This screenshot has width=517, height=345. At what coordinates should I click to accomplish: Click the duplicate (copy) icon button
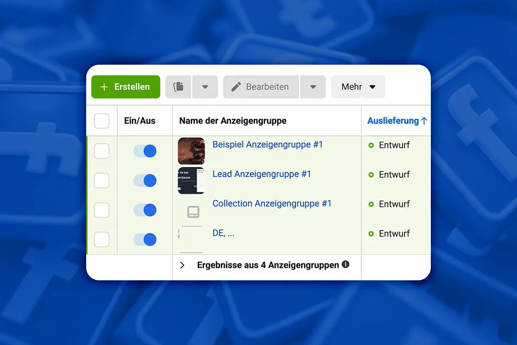pyautogui.click(x=178, y=87)
